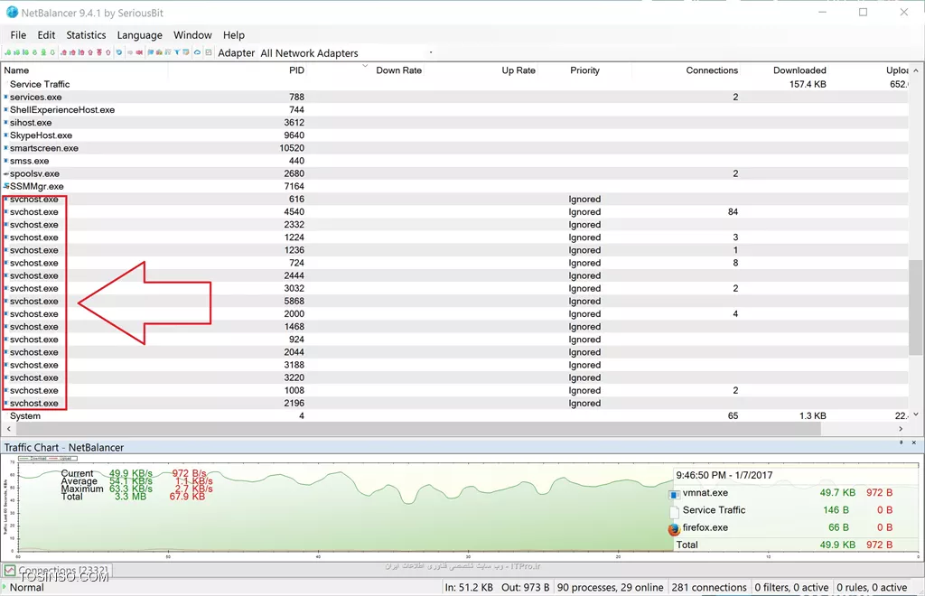Click the vertical scrollbar thumb of process list

(915, 308)
